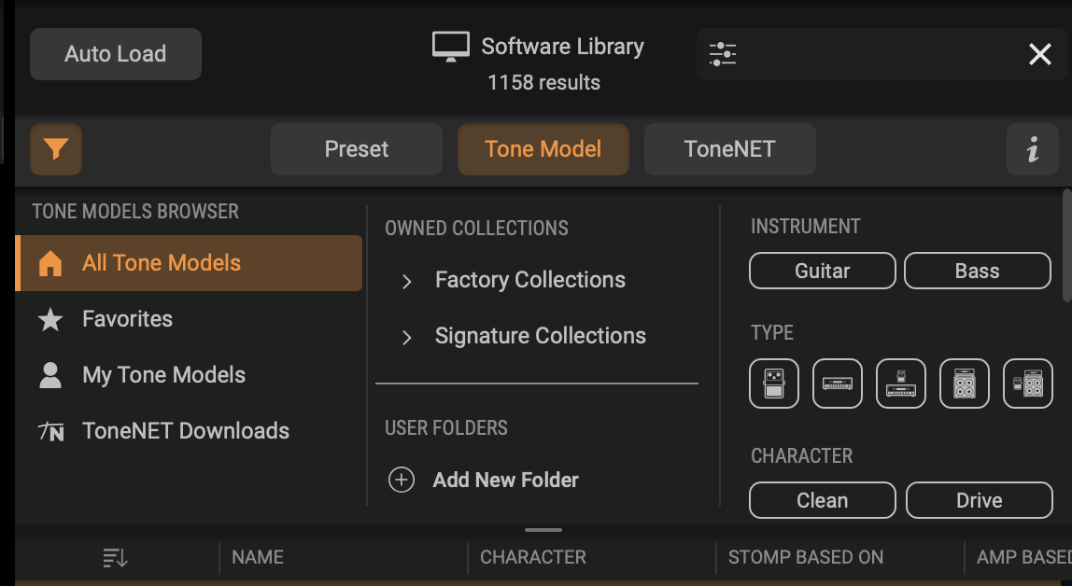Switch to the ToneNET tab

coord(729,149)
